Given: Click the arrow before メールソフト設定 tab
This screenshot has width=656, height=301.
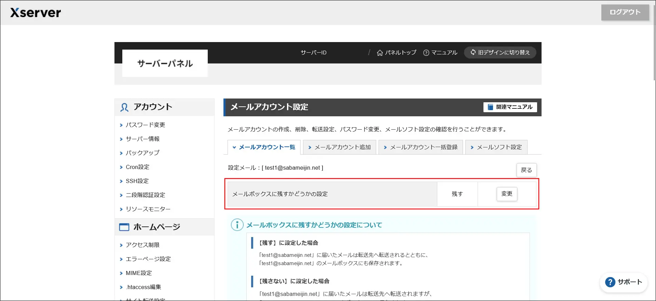Looking at the screenshot, I should click(x=472, y=147).
